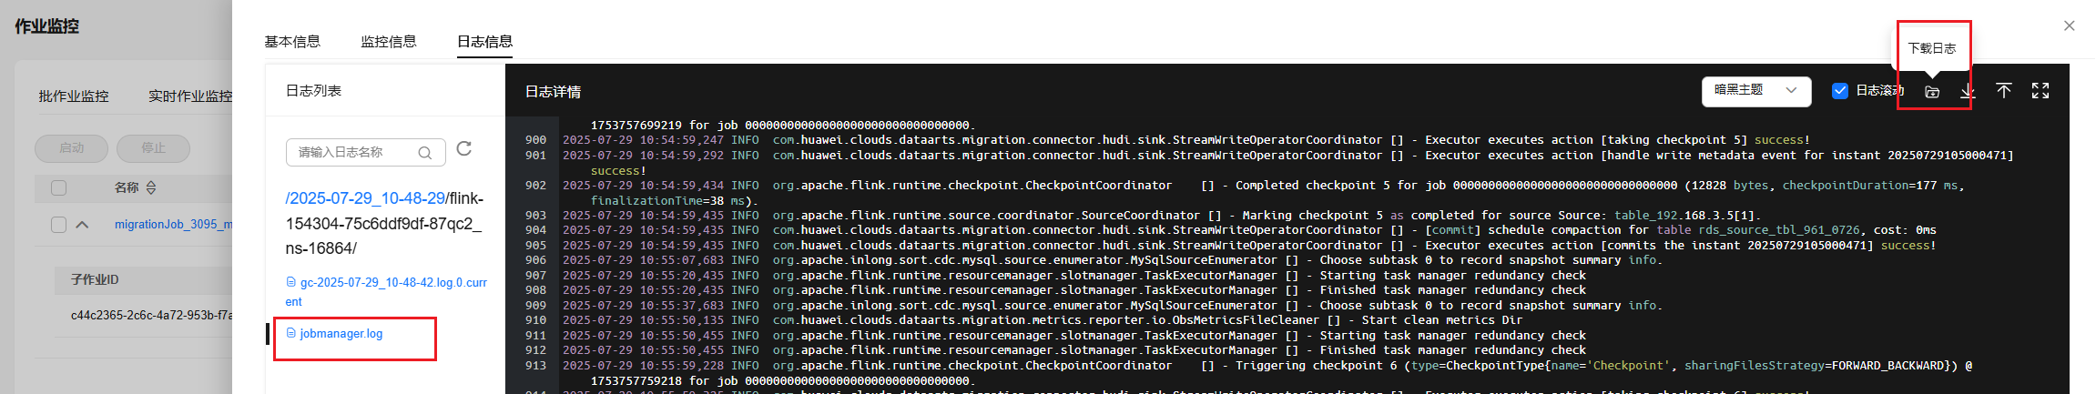2096x394 pixels.
Task: Sort the 名称 column
Action: (151, 187)
